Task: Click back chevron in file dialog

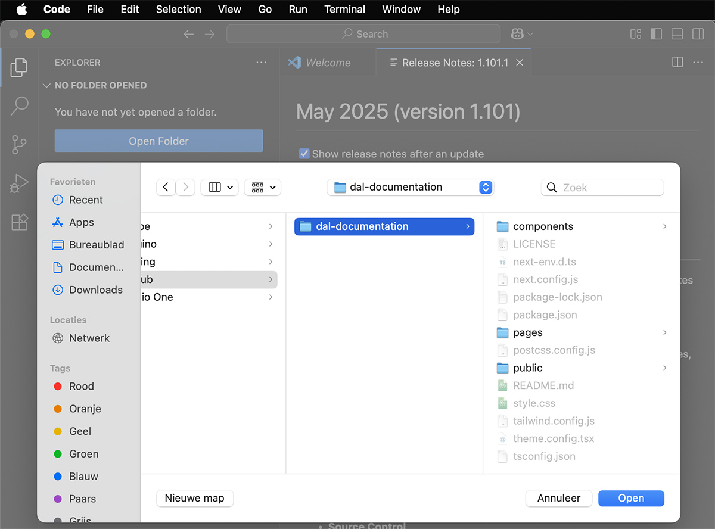Action: point(166,187)
